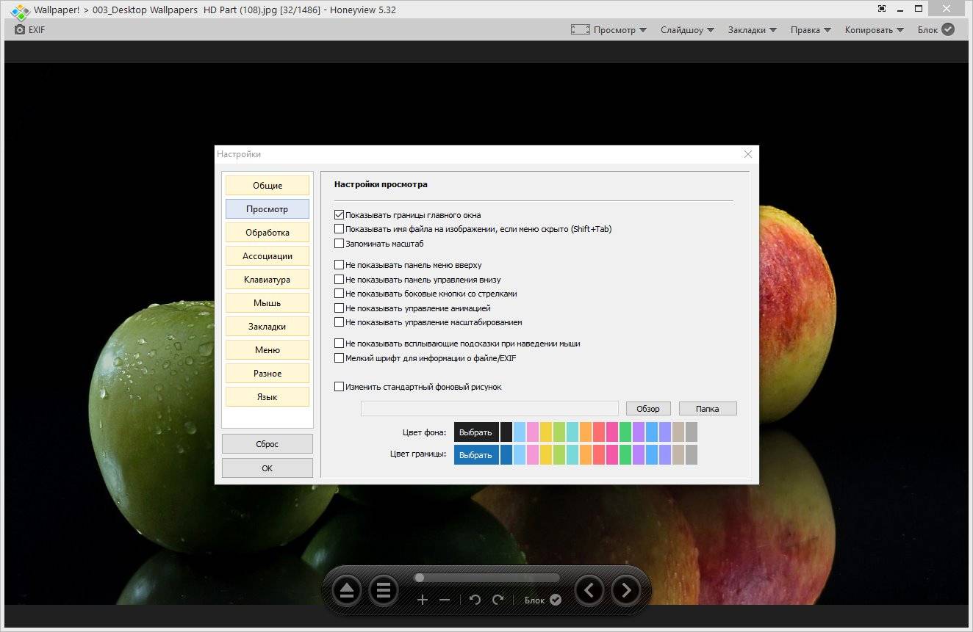Click Обзор browse button
Image resolution: width=973 pixels, height=632 pixels.
[x=648, y=409]
